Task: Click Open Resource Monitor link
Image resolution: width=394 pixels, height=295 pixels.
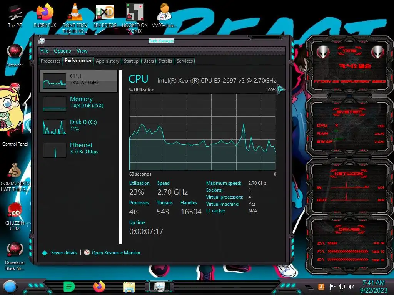Action: click(x=116, y=253)
